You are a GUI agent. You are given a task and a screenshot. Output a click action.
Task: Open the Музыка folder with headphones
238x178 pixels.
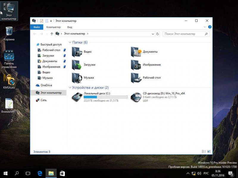(77, 78)
